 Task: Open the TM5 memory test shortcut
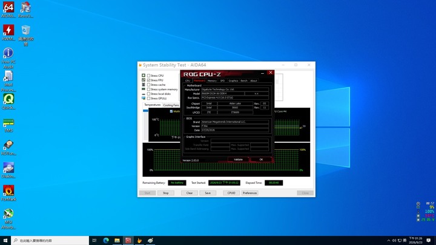click(8, 125)
